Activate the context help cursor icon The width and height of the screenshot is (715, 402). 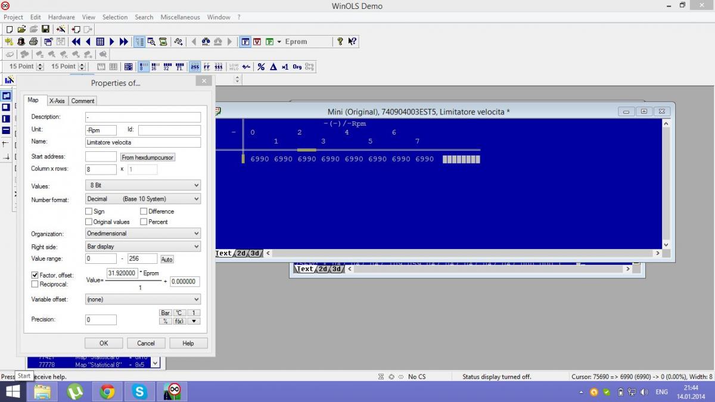(352, 42)
